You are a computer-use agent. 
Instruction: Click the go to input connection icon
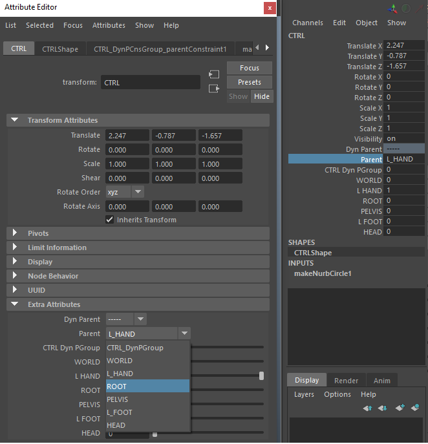click(x=214, y=74)
